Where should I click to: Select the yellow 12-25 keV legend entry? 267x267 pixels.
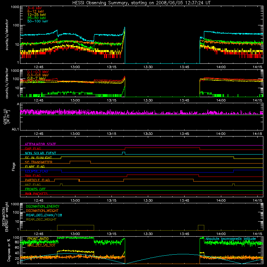[36, 15]
